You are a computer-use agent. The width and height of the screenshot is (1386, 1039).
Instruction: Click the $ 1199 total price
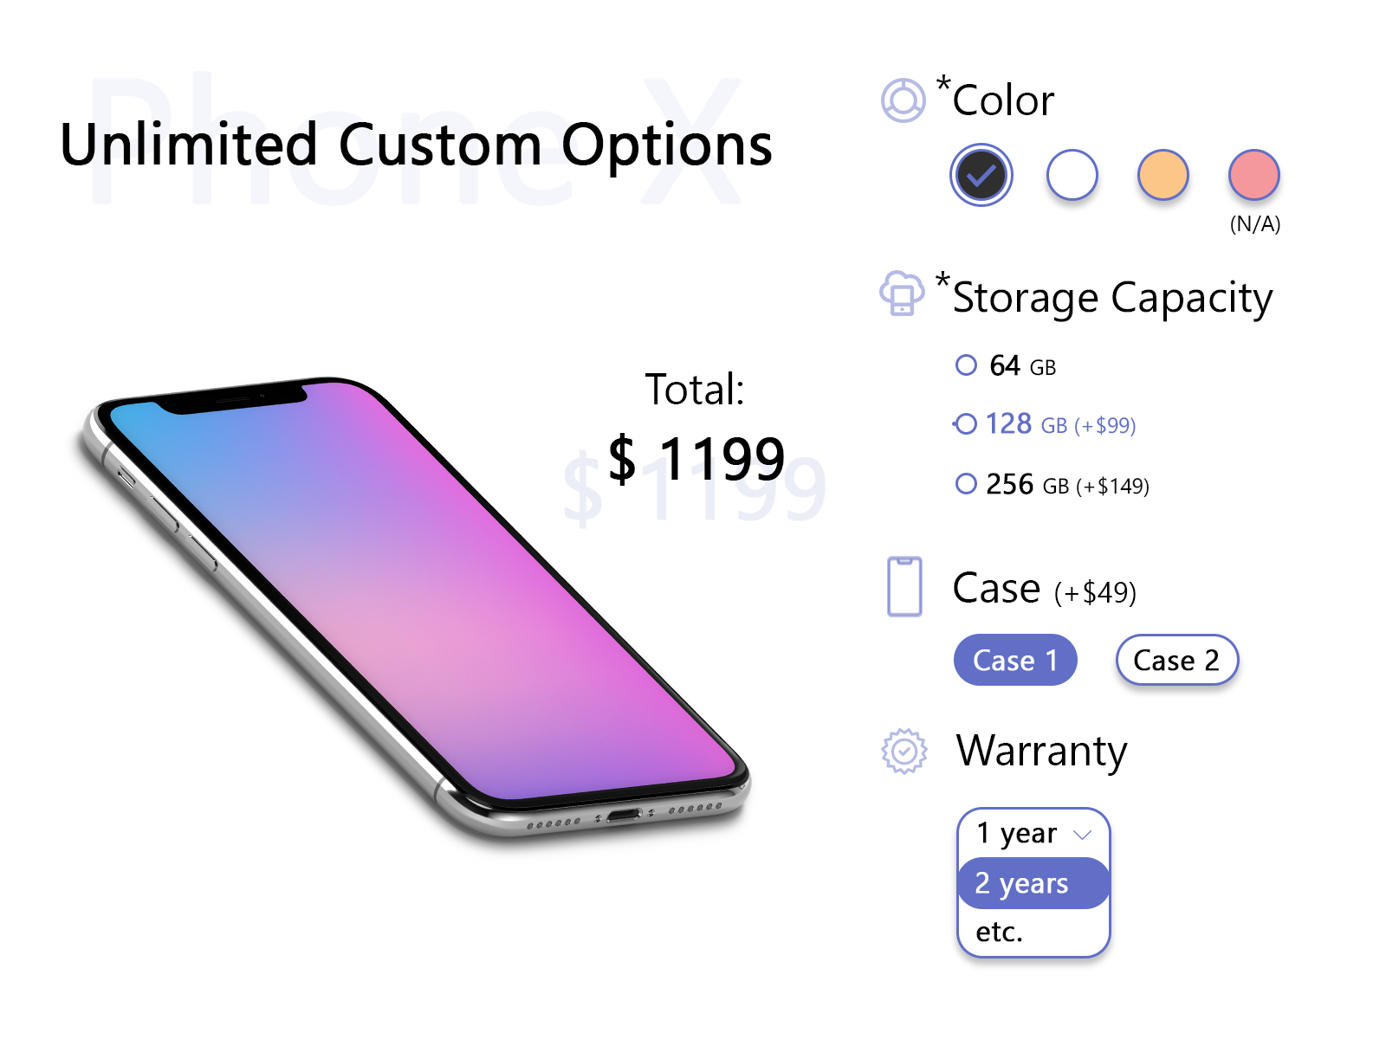696,459
